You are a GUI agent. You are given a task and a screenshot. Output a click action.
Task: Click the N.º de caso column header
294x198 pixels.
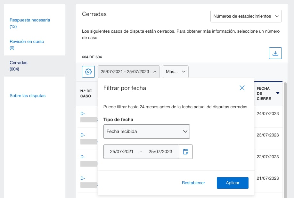(86, 94)
